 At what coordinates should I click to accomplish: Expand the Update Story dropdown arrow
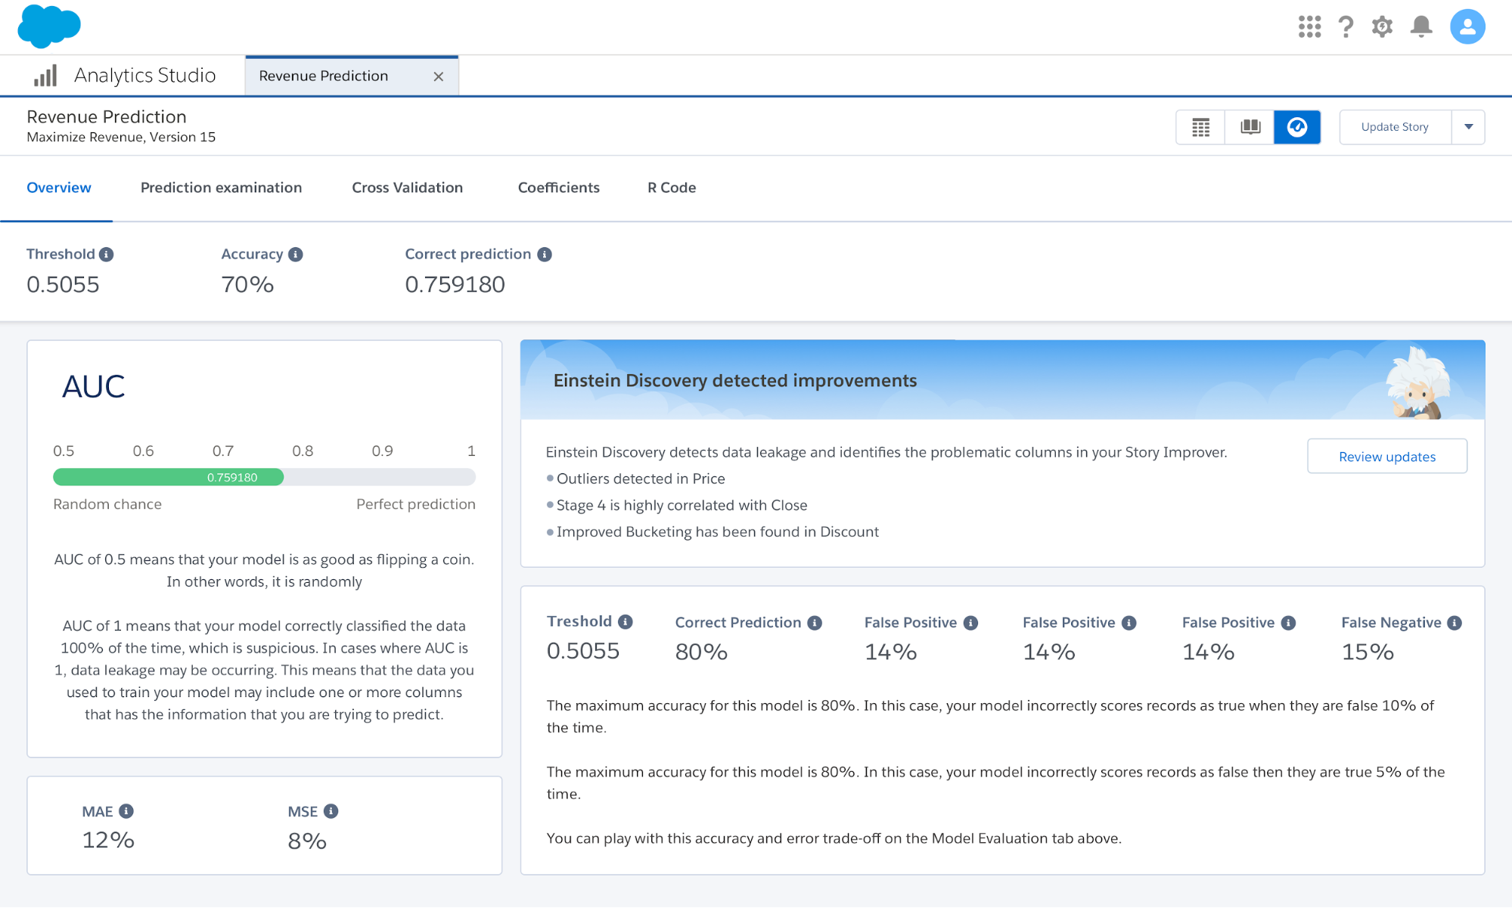click(x=1468, y=127)
